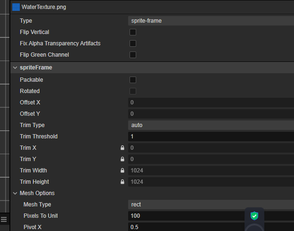
Task: Enable the Flip Green Channel checkbox
Action: pyautogui.click(x=133, y=55)
